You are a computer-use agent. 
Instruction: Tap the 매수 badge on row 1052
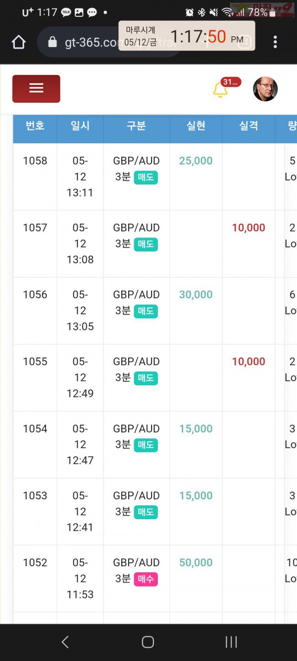146,579
